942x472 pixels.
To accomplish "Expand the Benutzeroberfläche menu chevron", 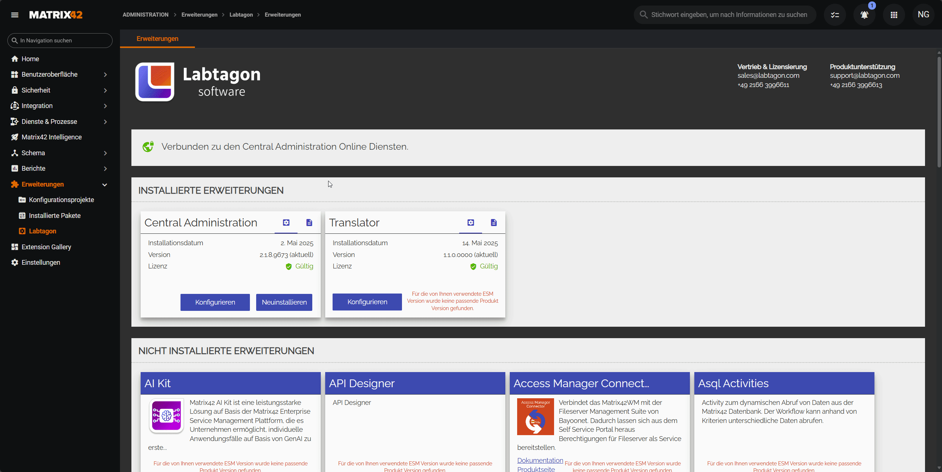I will coord(105,74).
